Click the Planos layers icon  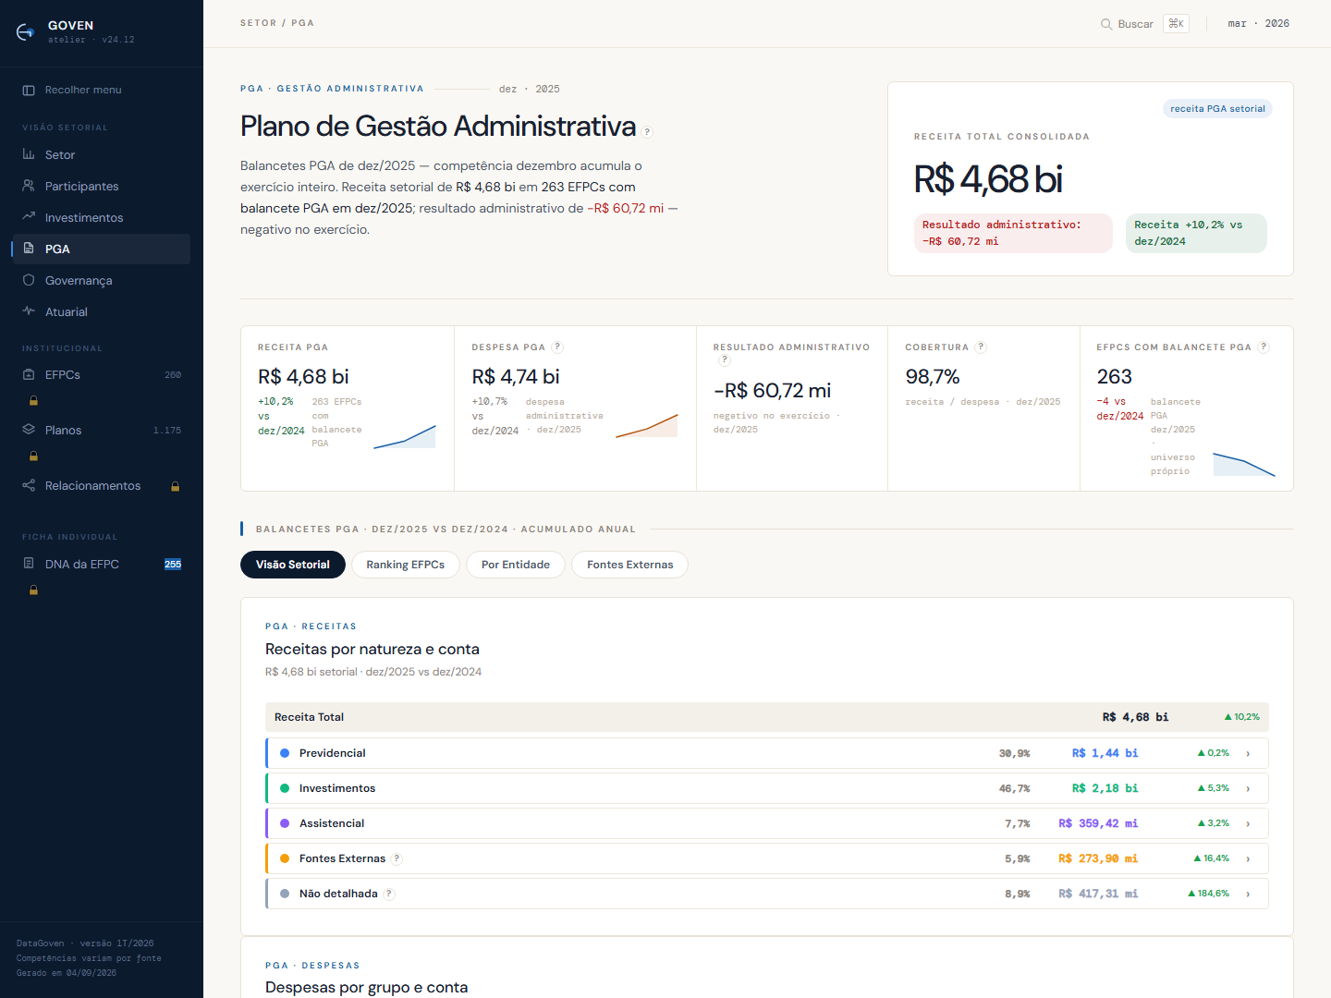pyautogui.click(x=29, y=430)
